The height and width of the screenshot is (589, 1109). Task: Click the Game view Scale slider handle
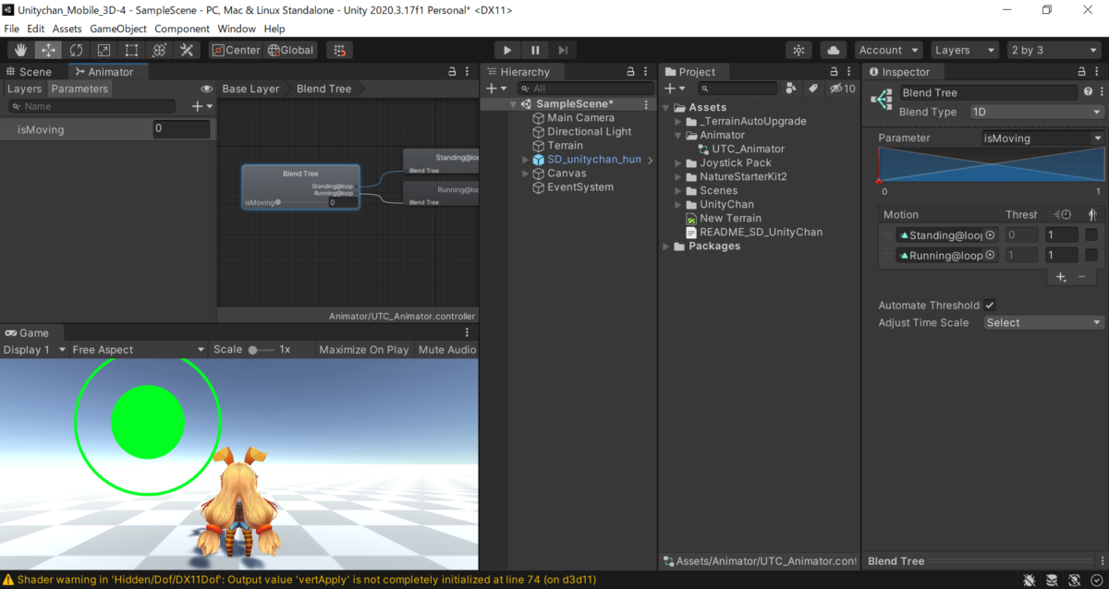[253, 350]
